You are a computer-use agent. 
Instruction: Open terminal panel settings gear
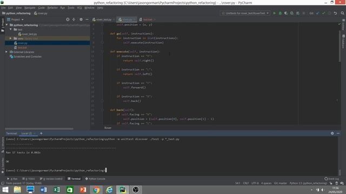(332, 133)
